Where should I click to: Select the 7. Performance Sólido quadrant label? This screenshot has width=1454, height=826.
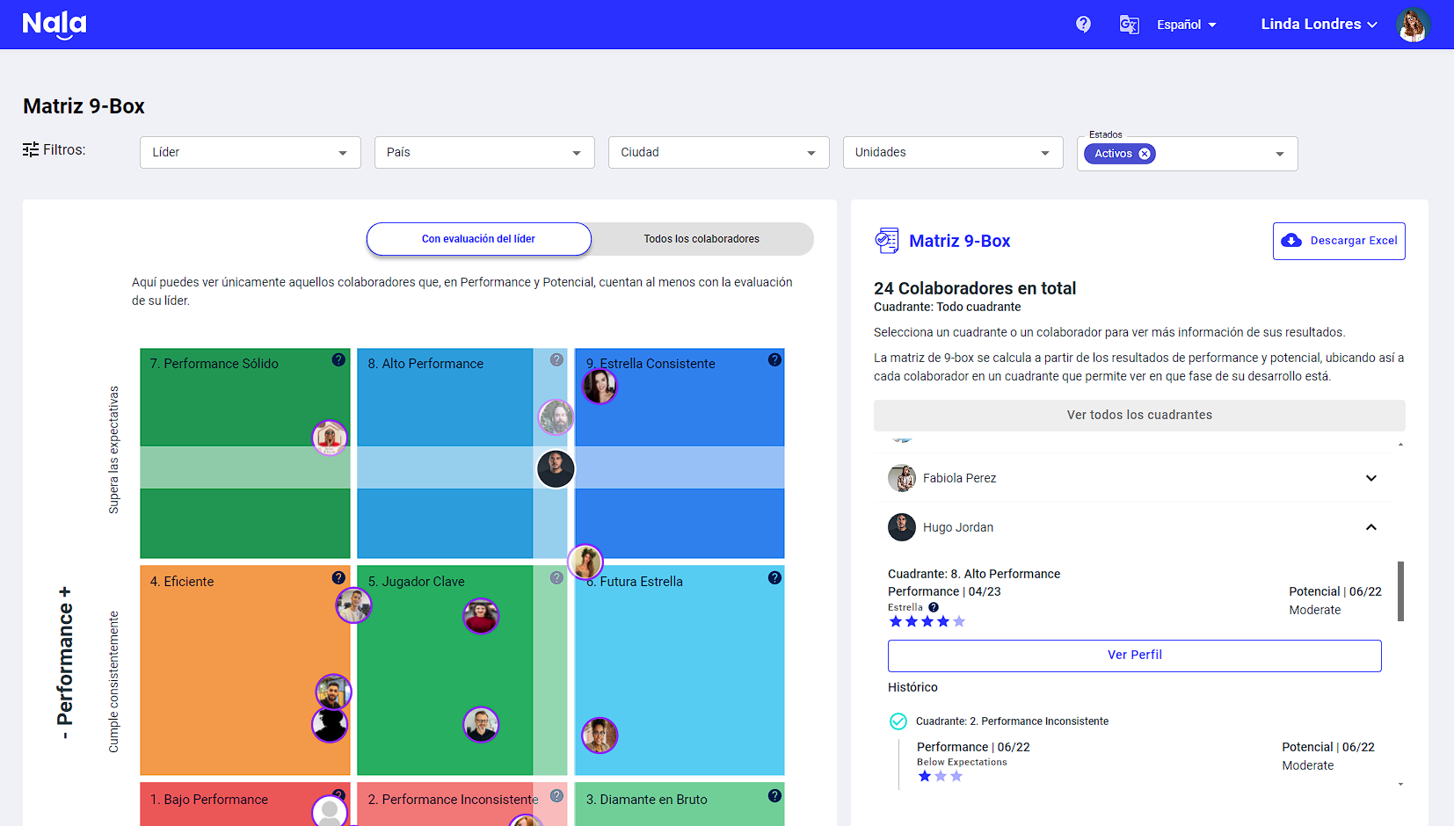[214, 364]
